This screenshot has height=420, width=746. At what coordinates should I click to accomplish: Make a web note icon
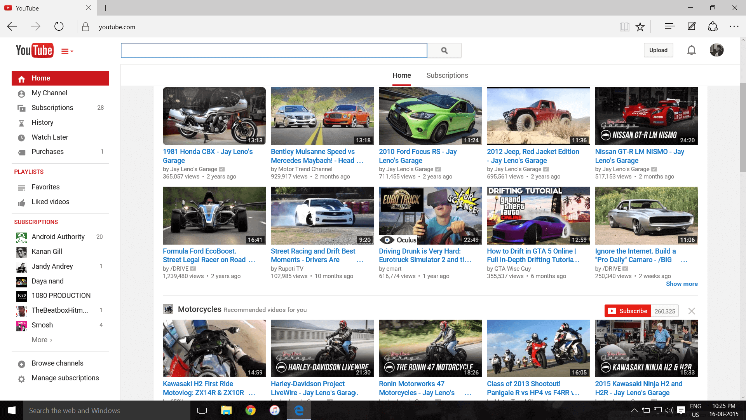[x=691, y=26]
